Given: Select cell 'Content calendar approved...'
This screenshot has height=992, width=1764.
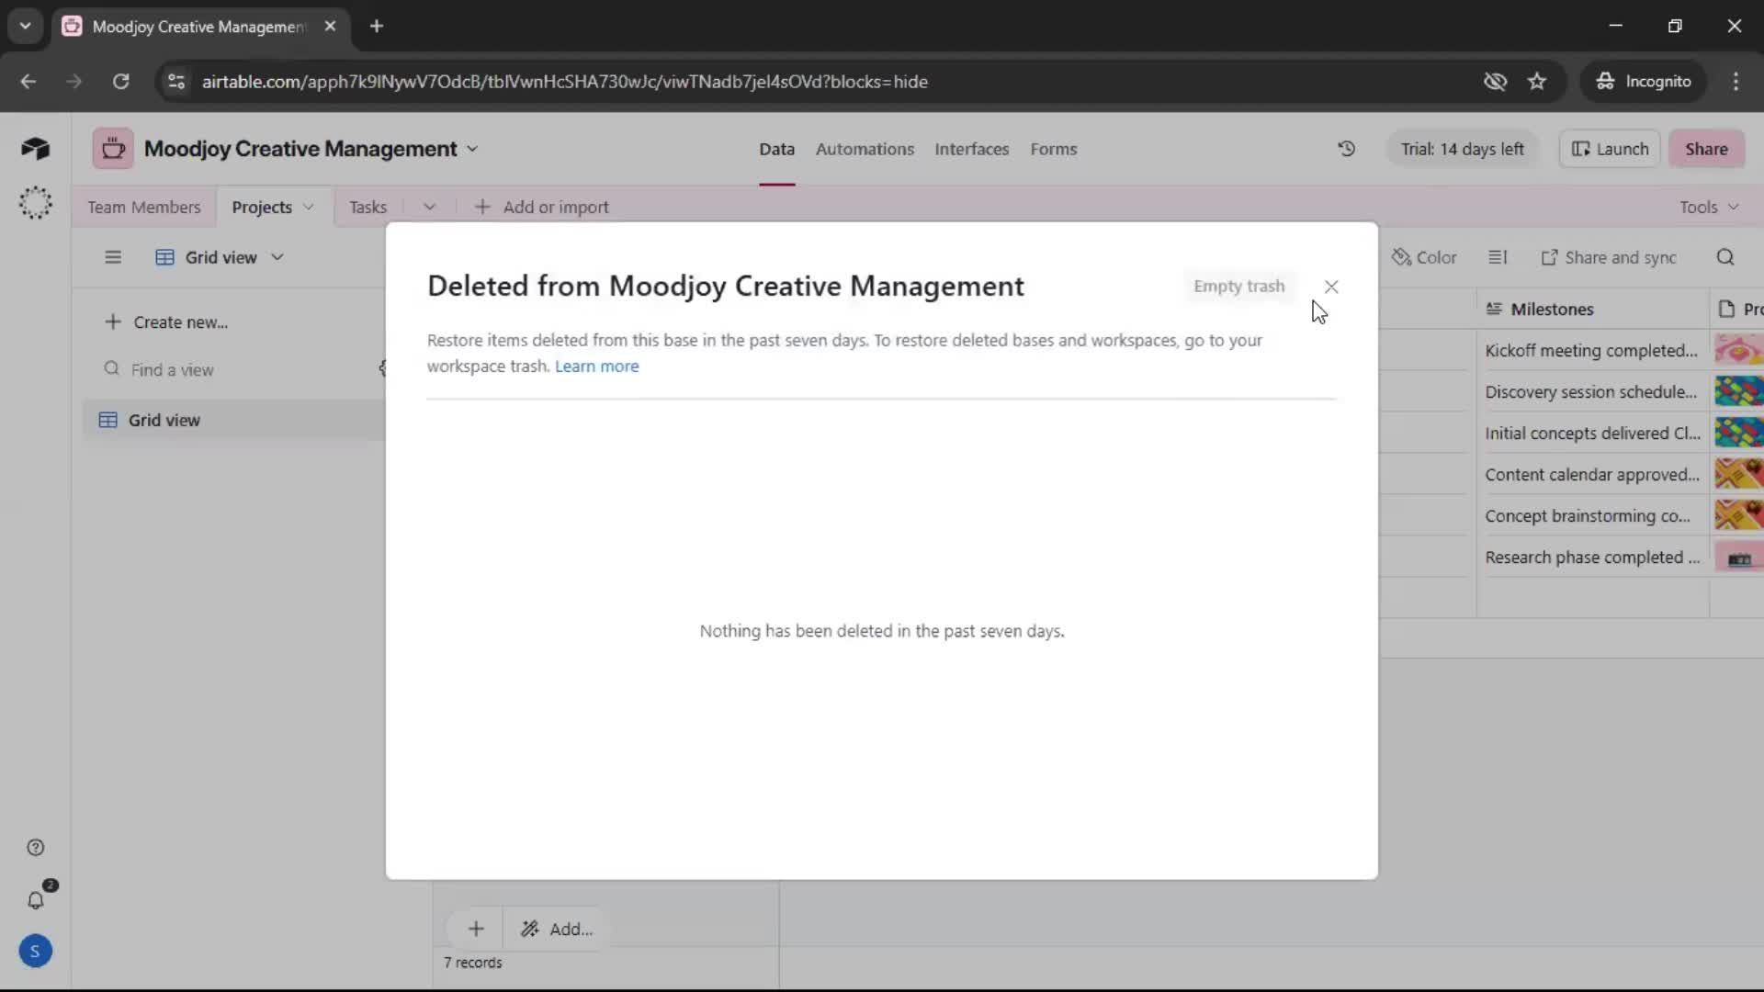Looking at the screenshot, I should [x=1592, y=475].
